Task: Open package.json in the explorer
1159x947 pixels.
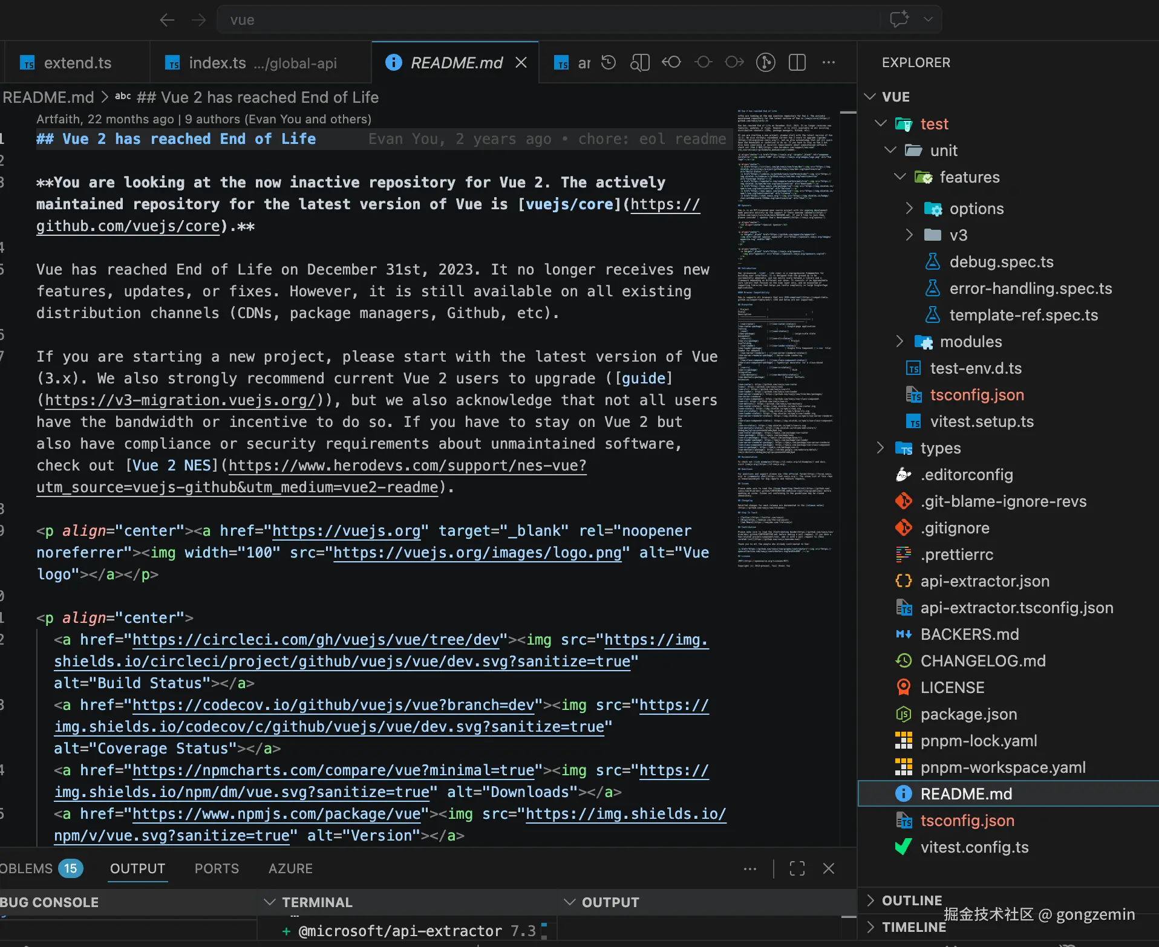Action: pyautogui.click(x=968, y=714)
